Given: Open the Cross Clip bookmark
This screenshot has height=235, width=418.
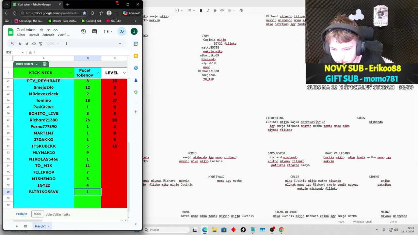Looking at the screenshot, I should pyautogui.click(x=28, y=21).
